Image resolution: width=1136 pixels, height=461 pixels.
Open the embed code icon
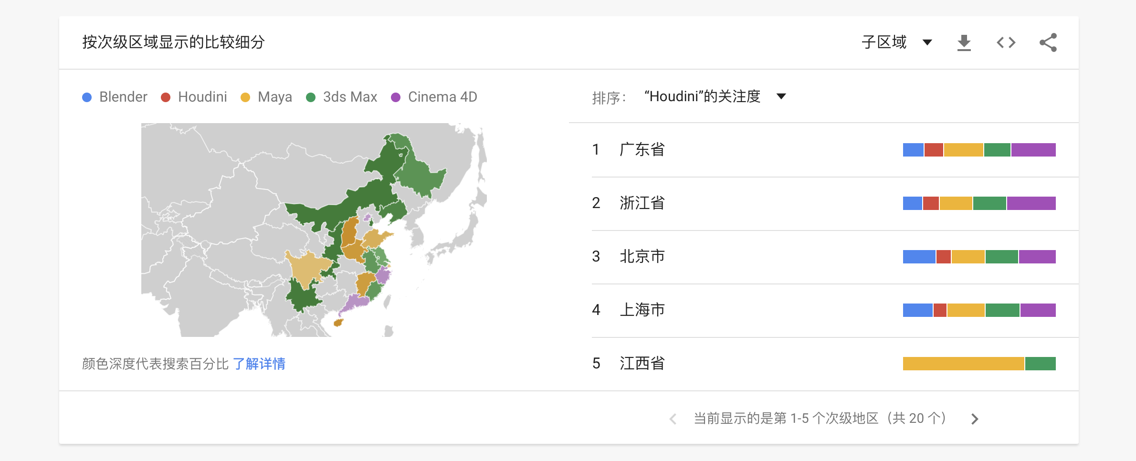(x=1006, y=42)
